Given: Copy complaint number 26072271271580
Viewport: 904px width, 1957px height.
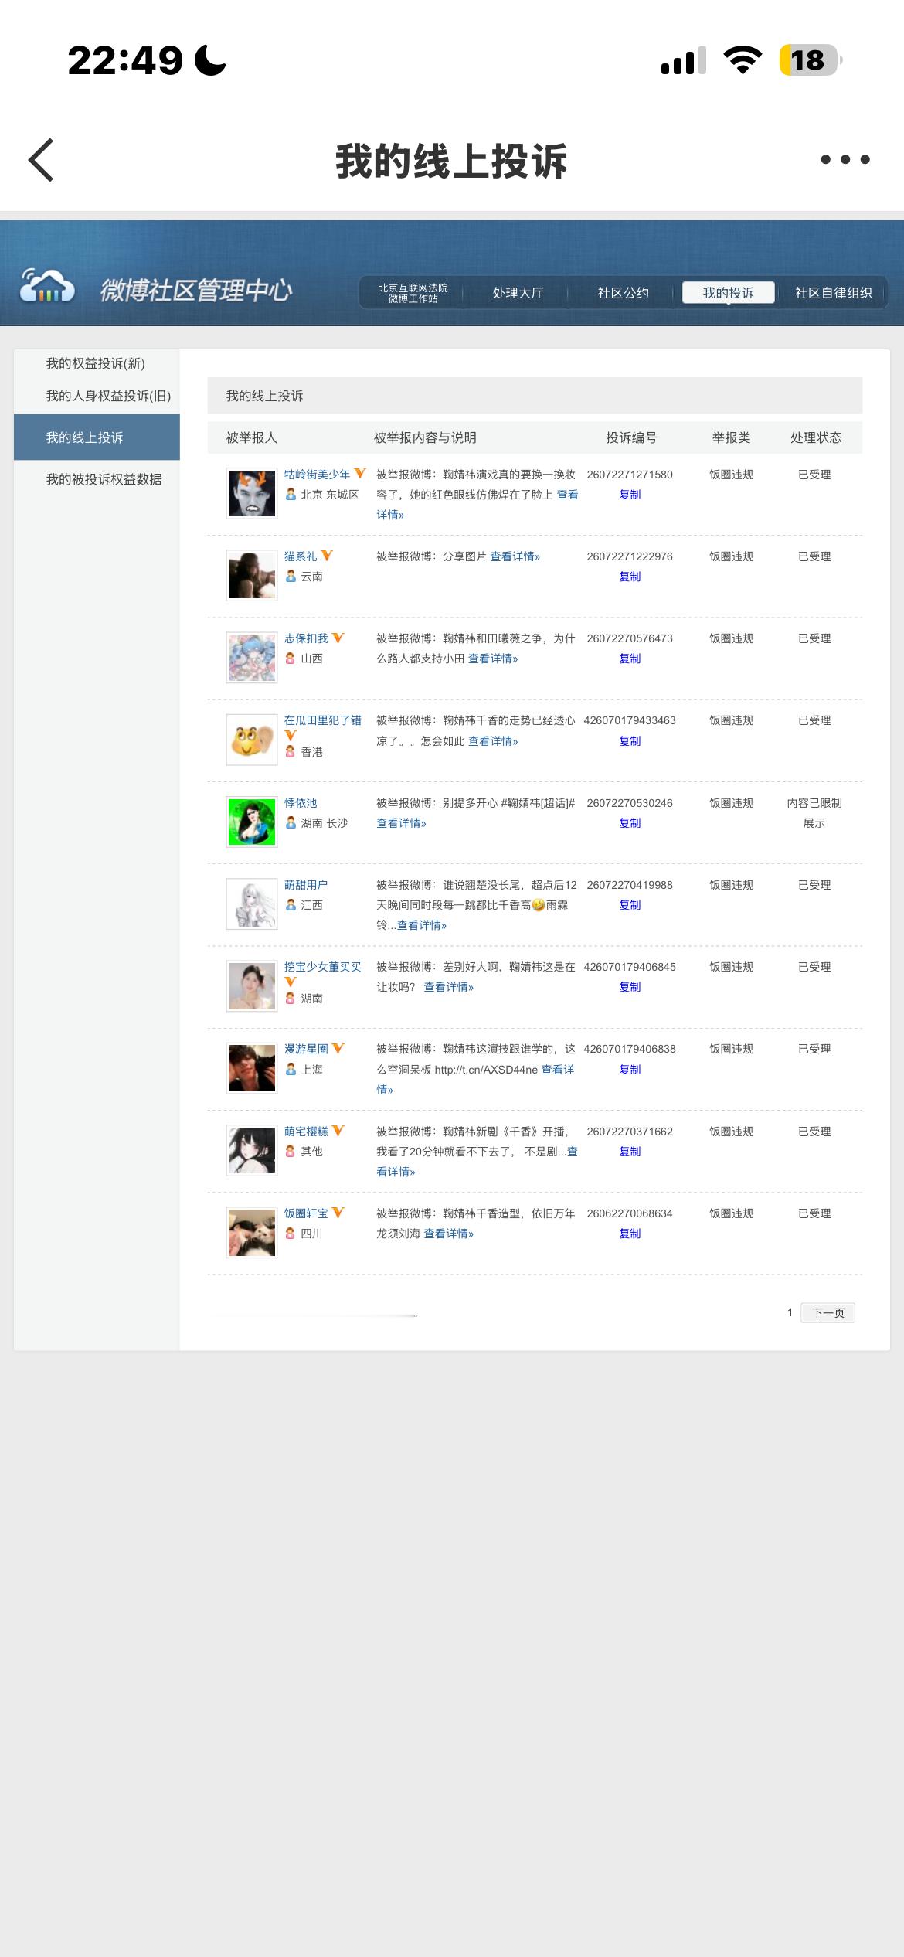Looking at the screenshot, I should click(x=630, y=495).
